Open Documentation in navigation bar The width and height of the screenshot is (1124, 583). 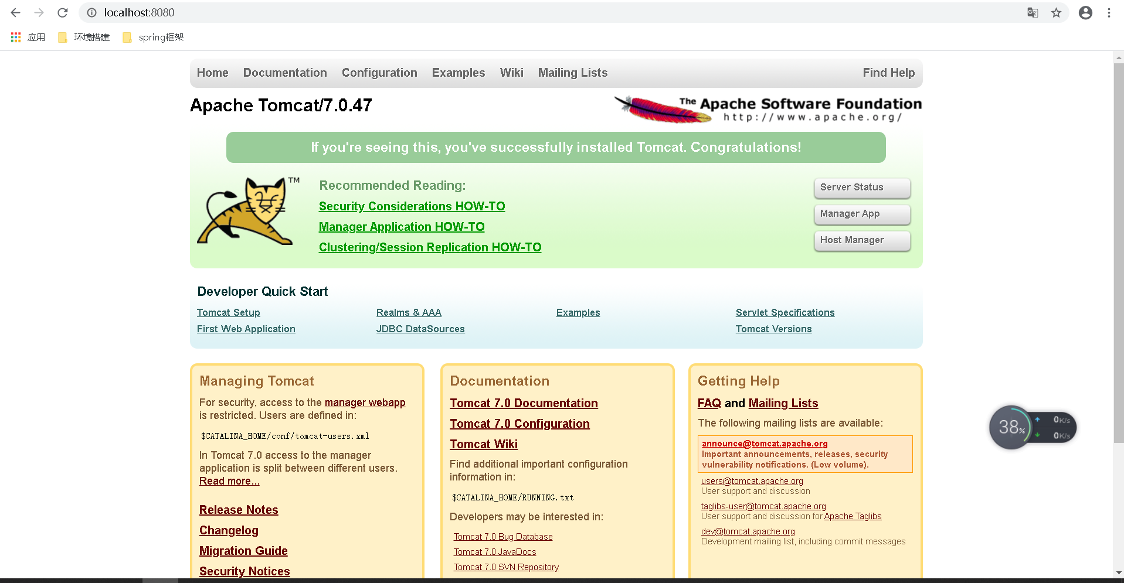pos(285,73)
